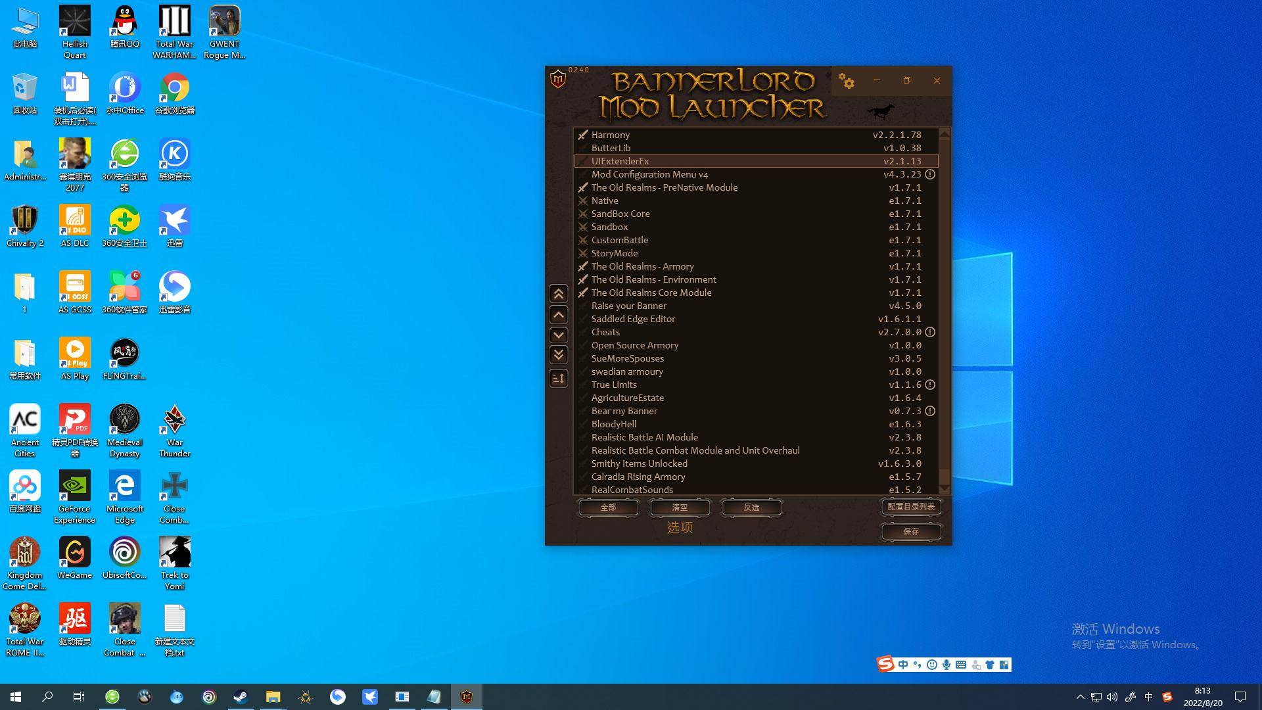
Task: Open Total War WARHAMMER desktop icon
Action: [x=174, y=32]
